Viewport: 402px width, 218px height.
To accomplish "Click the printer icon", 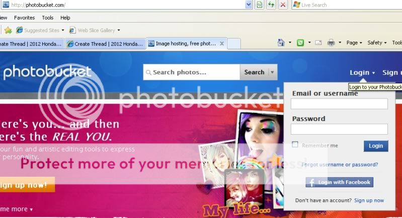I will [x=331, y=43].
